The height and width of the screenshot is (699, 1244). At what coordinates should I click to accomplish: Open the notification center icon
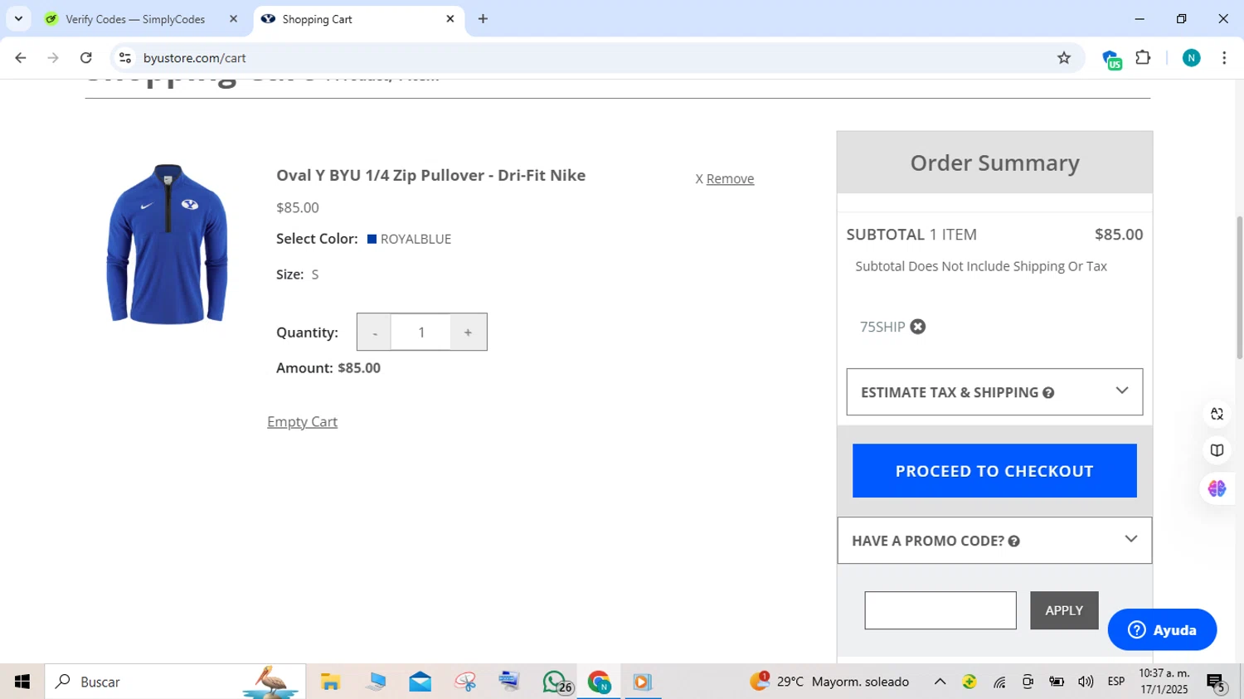[x=1217, y=683]
